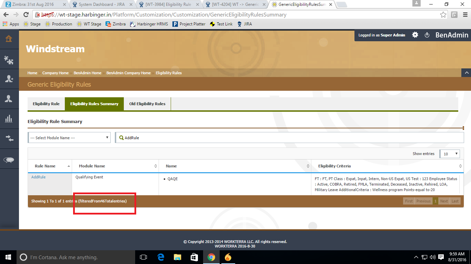This screenshot has width=471, height=264.
Task: Go to the BenAdmin Home breadcrumb
Action: pyautogui.click(x=88, y=73)
